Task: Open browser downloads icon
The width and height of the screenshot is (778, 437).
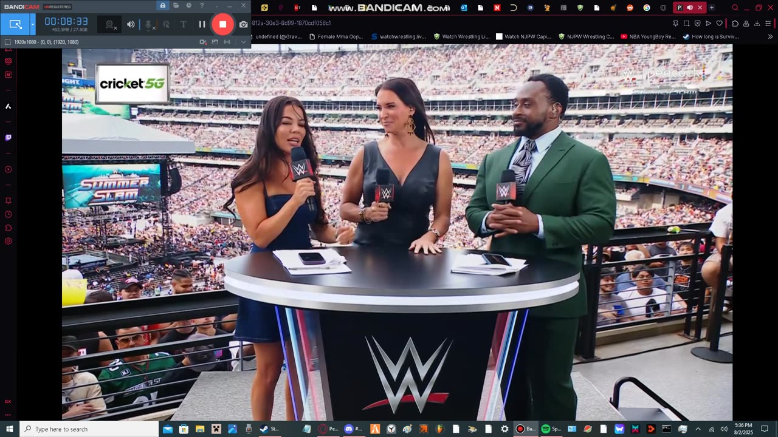Action: (x=757, y=23)
